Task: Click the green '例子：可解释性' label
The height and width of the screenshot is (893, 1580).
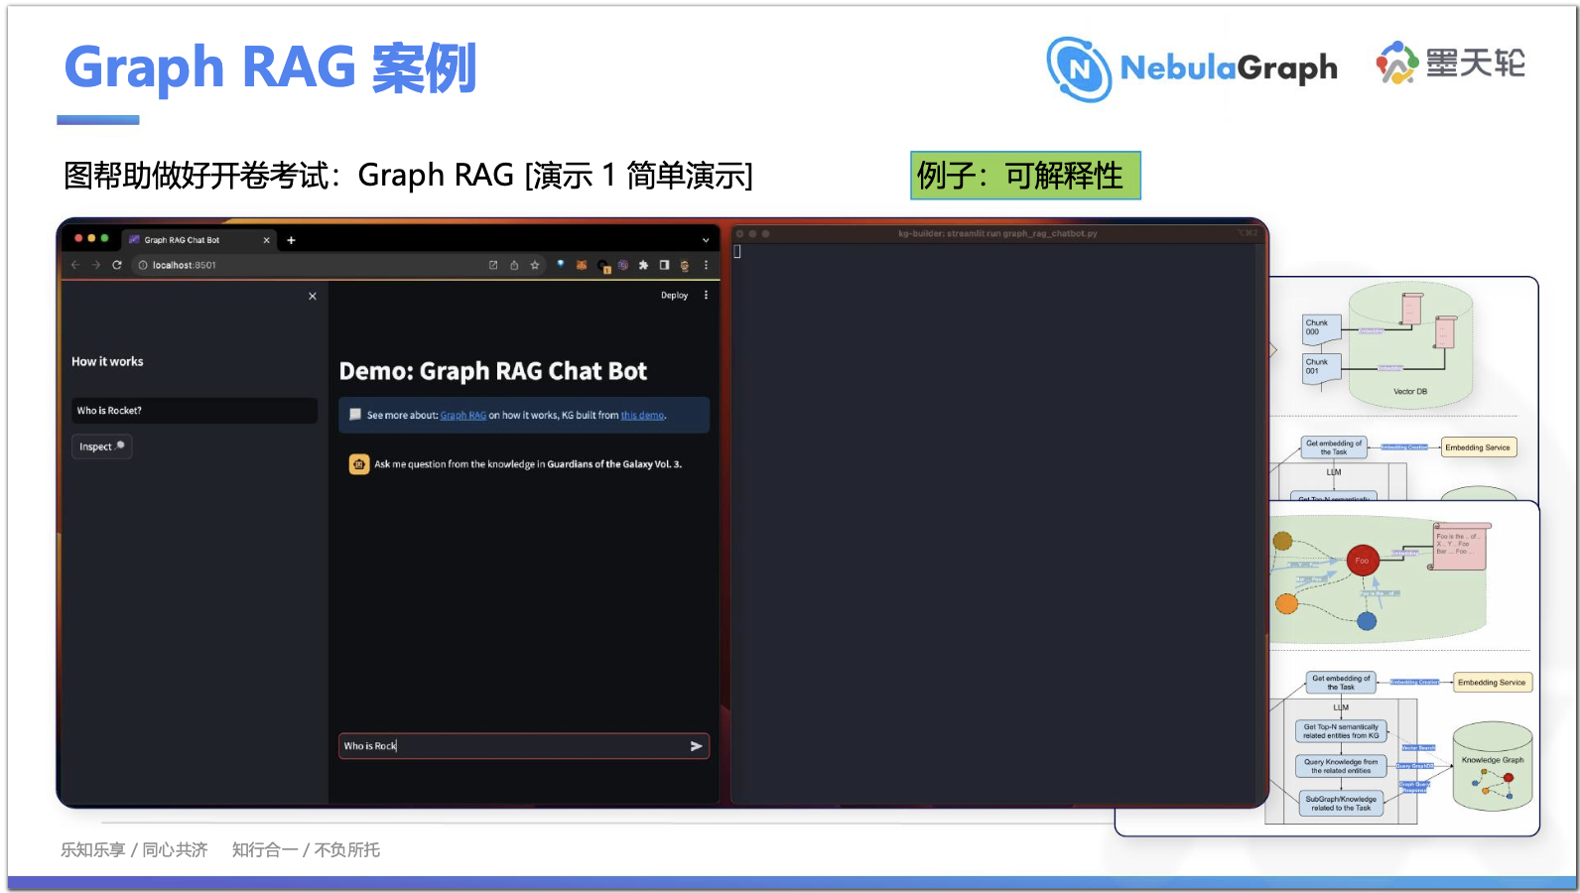Action: (x=1025, y=176)
